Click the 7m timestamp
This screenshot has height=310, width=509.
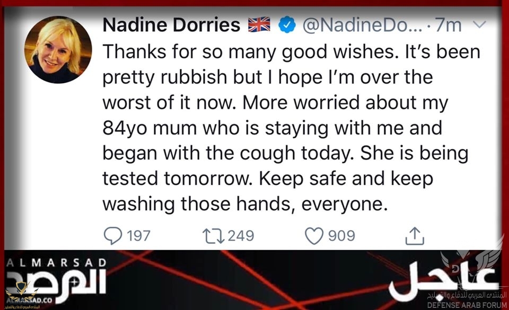click(x=454, y=24)
